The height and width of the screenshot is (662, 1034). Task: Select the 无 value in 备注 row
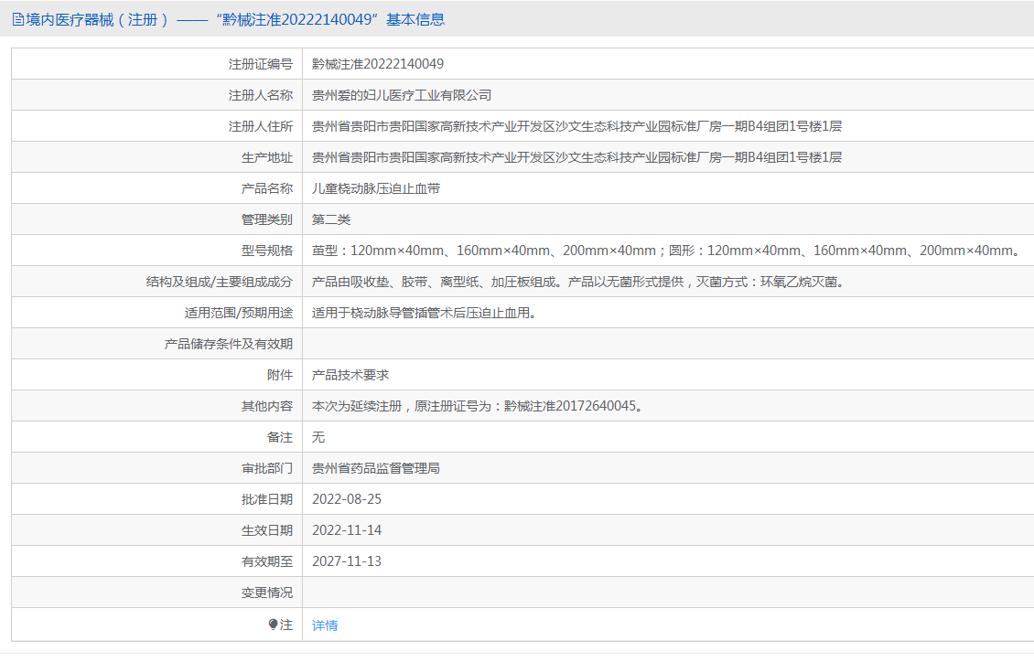(318, 437)
